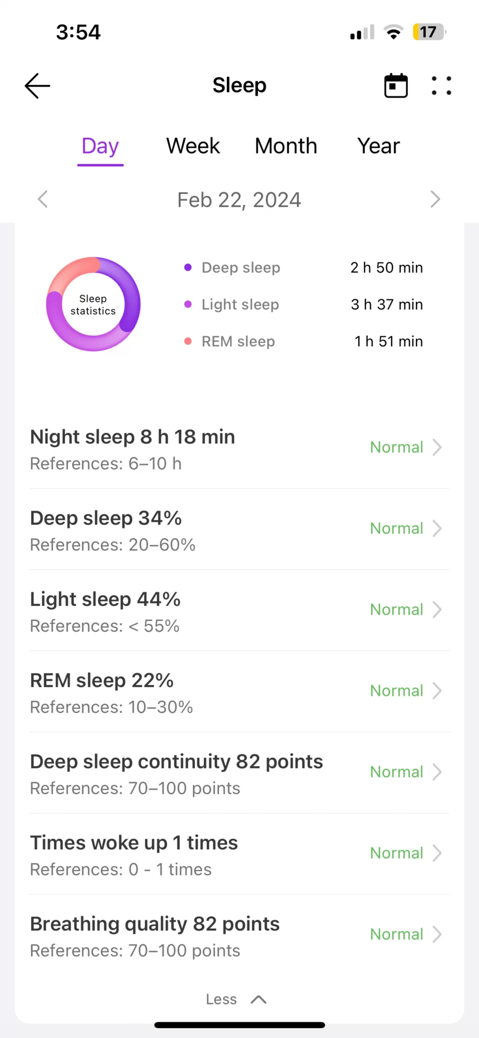Open Times woke up 1 times row

(x=239, y=854)
